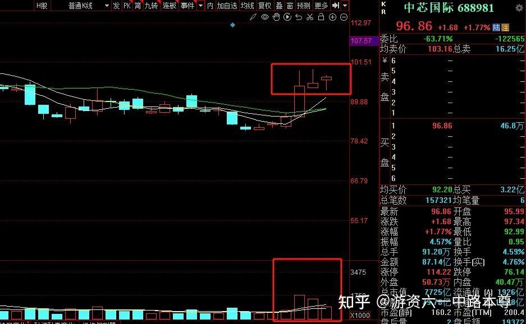Click the 涨停 value 114.22
Viewport: 526px width, 324px height.
click(439, 272)
